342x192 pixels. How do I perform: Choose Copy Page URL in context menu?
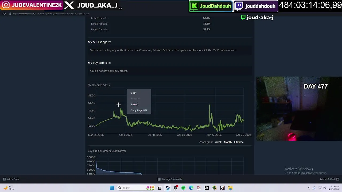(x=139, y=110)
